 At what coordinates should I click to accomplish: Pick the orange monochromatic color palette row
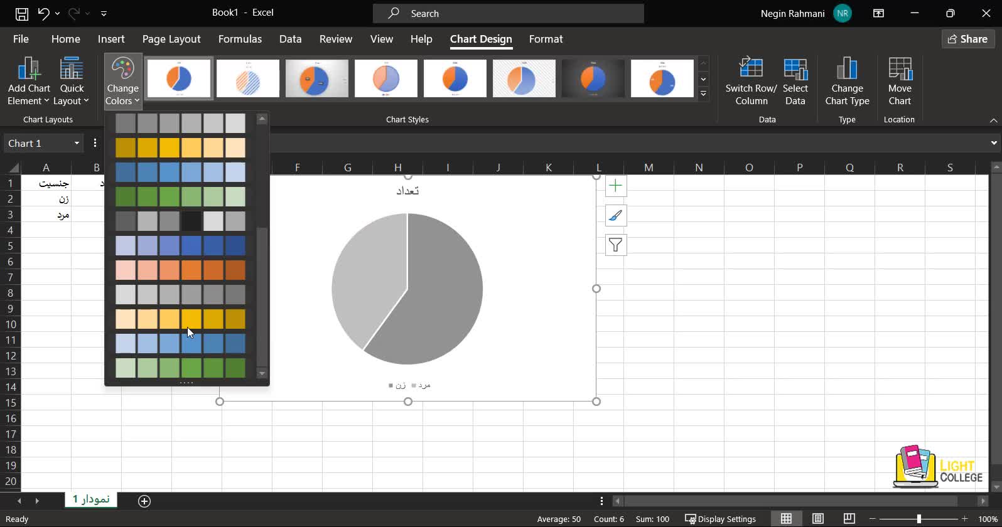click(180, 270)
